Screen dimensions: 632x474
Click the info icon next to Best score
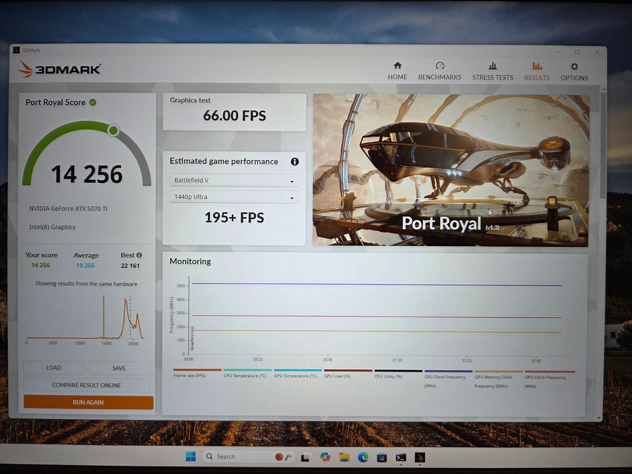pyautogui.click(x=139, y=255)
